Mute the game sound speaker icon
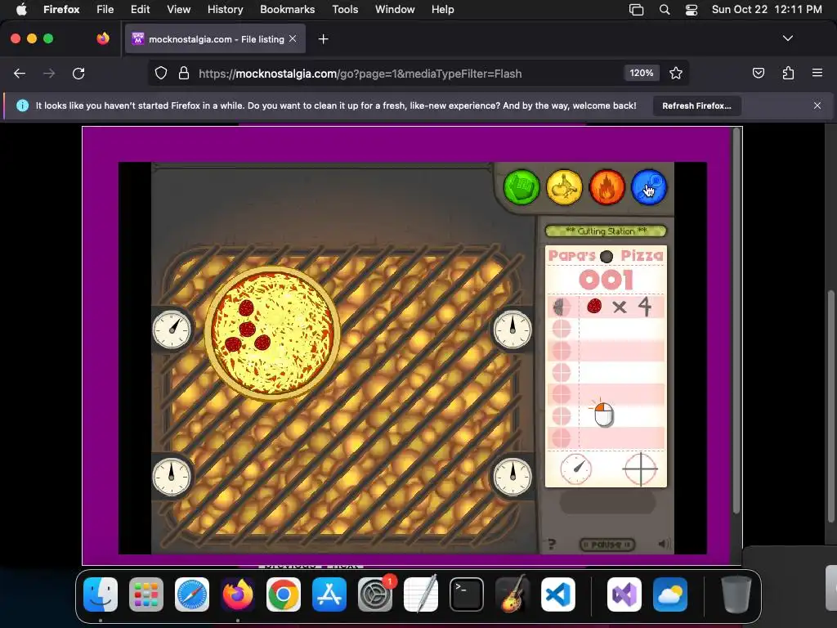 coord(664,544)
